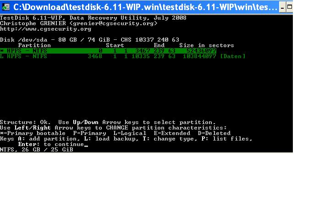
Task: Select the highlighted bootable HPFS - NTFS partition
Action: point(108,51)
